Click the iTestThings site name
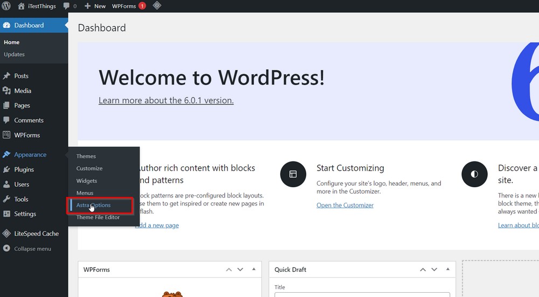Viewport: 539px width, 297px height. (x=42, y=6)
